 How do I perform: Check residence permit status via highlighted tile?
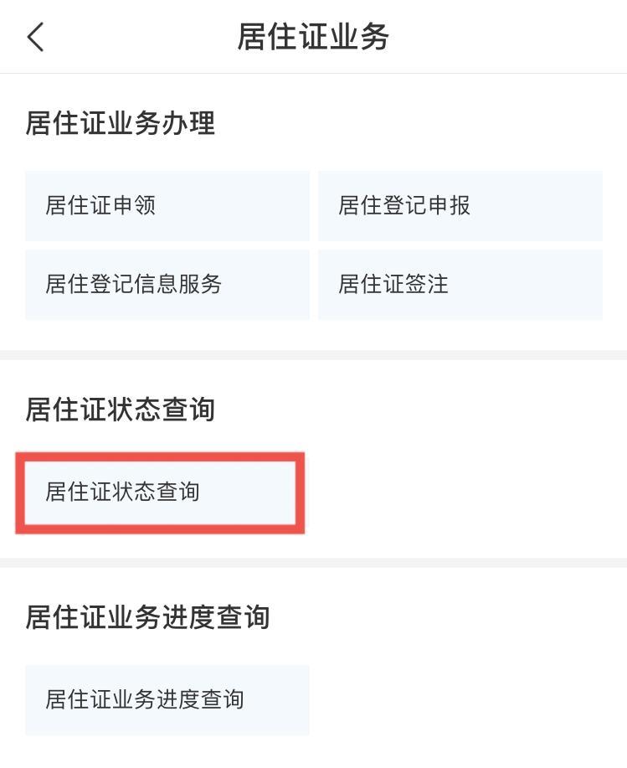coord(160,492)
